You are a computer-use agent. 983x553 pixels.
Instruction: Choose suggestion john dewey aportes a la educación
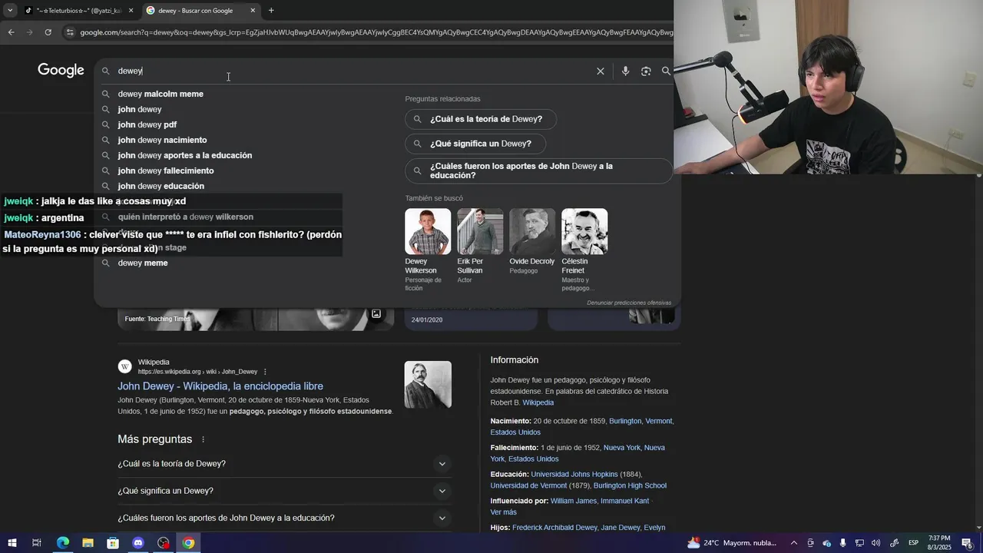[x=184, y=155]
